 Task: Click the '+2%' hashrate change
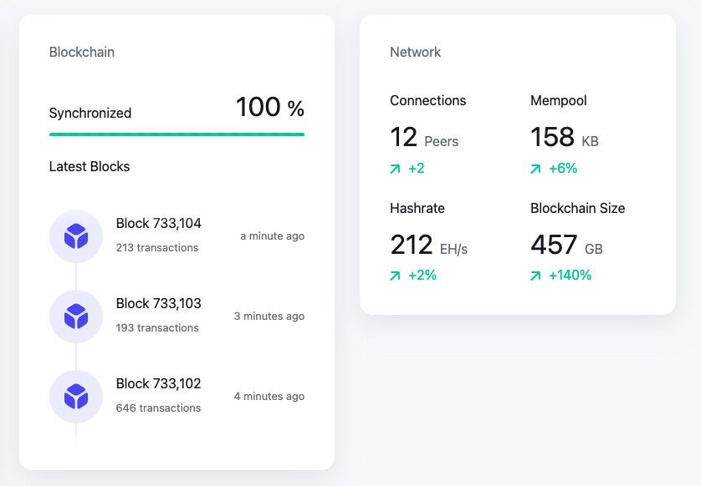tap(422, 276)
